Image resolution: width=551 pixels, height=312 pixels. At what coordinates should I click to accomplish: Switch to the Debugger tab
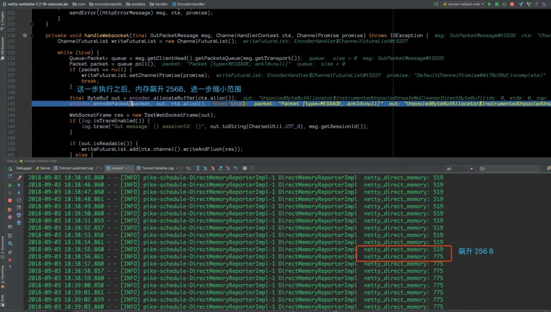24,169
